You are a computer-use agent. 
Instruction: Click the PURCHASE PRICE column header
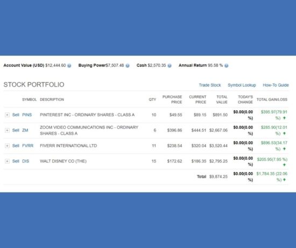point(172,100)
